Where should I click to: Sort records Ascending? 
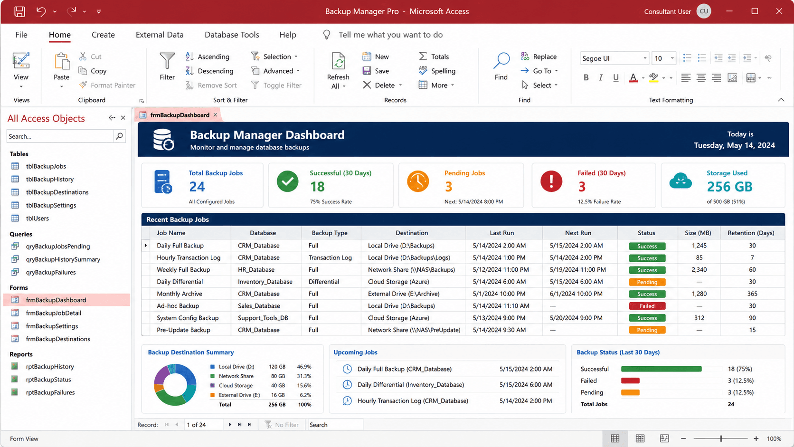click(208, 57)
